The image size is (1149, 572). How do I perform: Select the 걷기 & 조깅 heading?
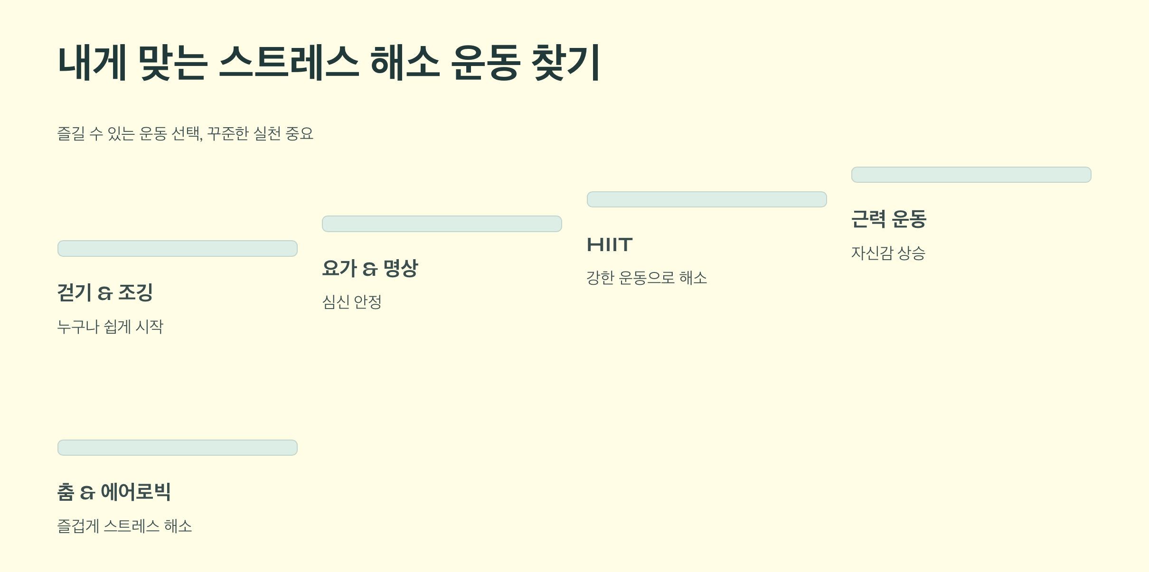click(x=105, y=292)
